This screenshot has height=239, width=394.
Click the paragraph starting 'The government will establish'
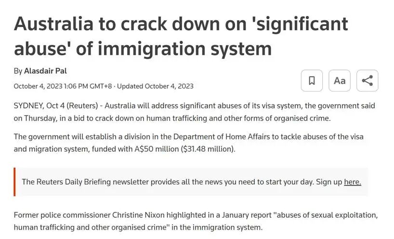coord(188,143)
